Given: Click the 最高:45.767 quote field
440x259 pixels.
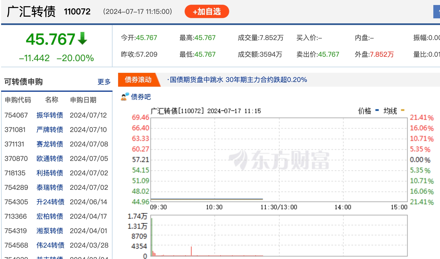Looking at the screenshot, I should (x=197, y=38).
